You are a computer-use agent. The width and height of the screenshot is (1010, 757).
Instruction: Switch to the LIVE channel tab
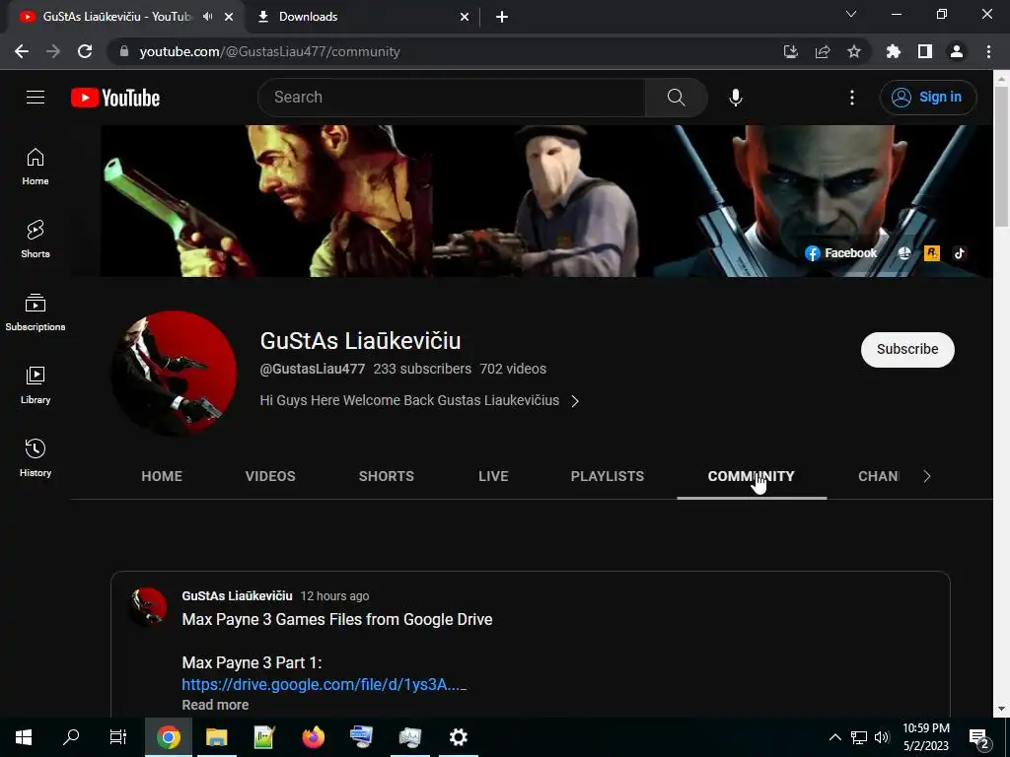point(493,476)
